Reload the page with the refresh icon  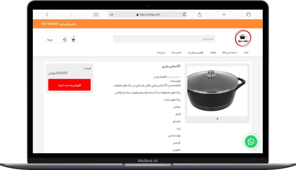(184, 14)
